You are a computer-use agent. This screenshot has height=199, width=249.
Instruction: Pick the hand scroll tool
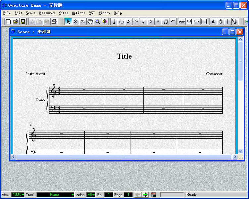[90, 22]
